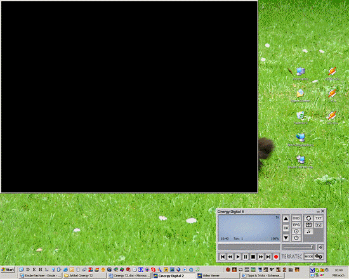Click the info circle icon below EPG
The height and width of the screenshot is (279, 349).
(x=296, y=231)
